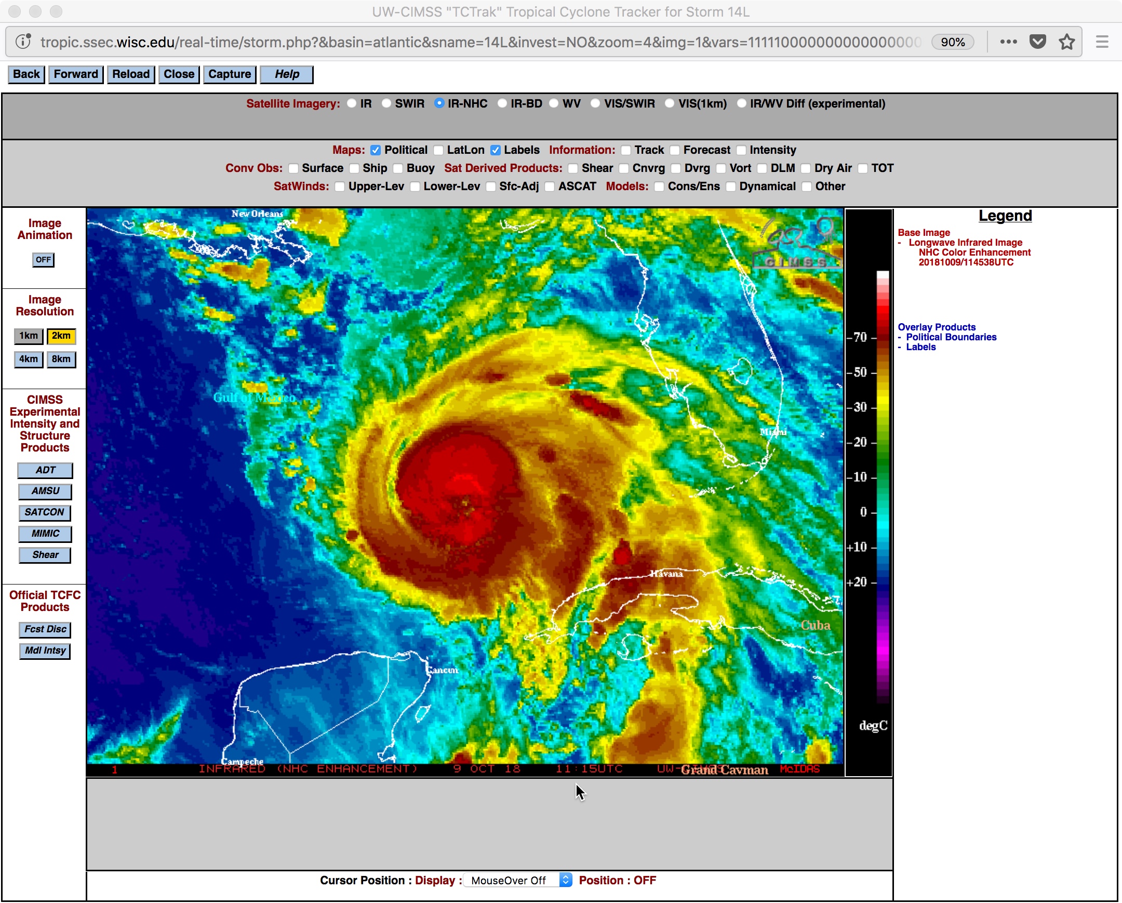Check the Buoy observations box
The height and width of the screenshot is (903, 1122).
tap(397, 169)
